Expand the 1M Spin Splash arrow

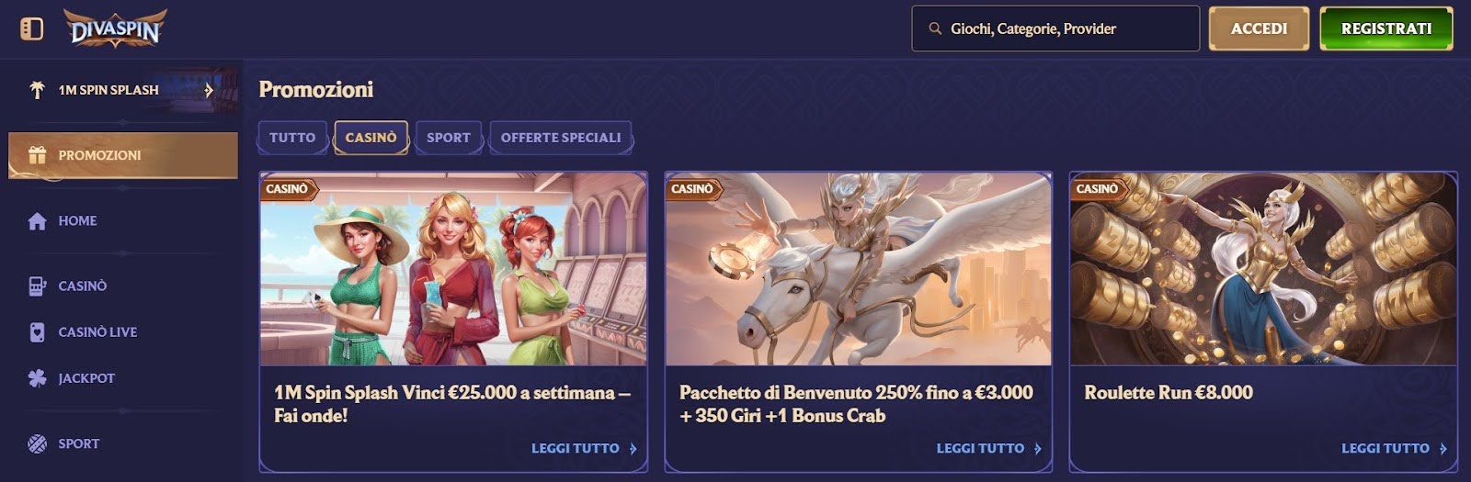point(209,90)
